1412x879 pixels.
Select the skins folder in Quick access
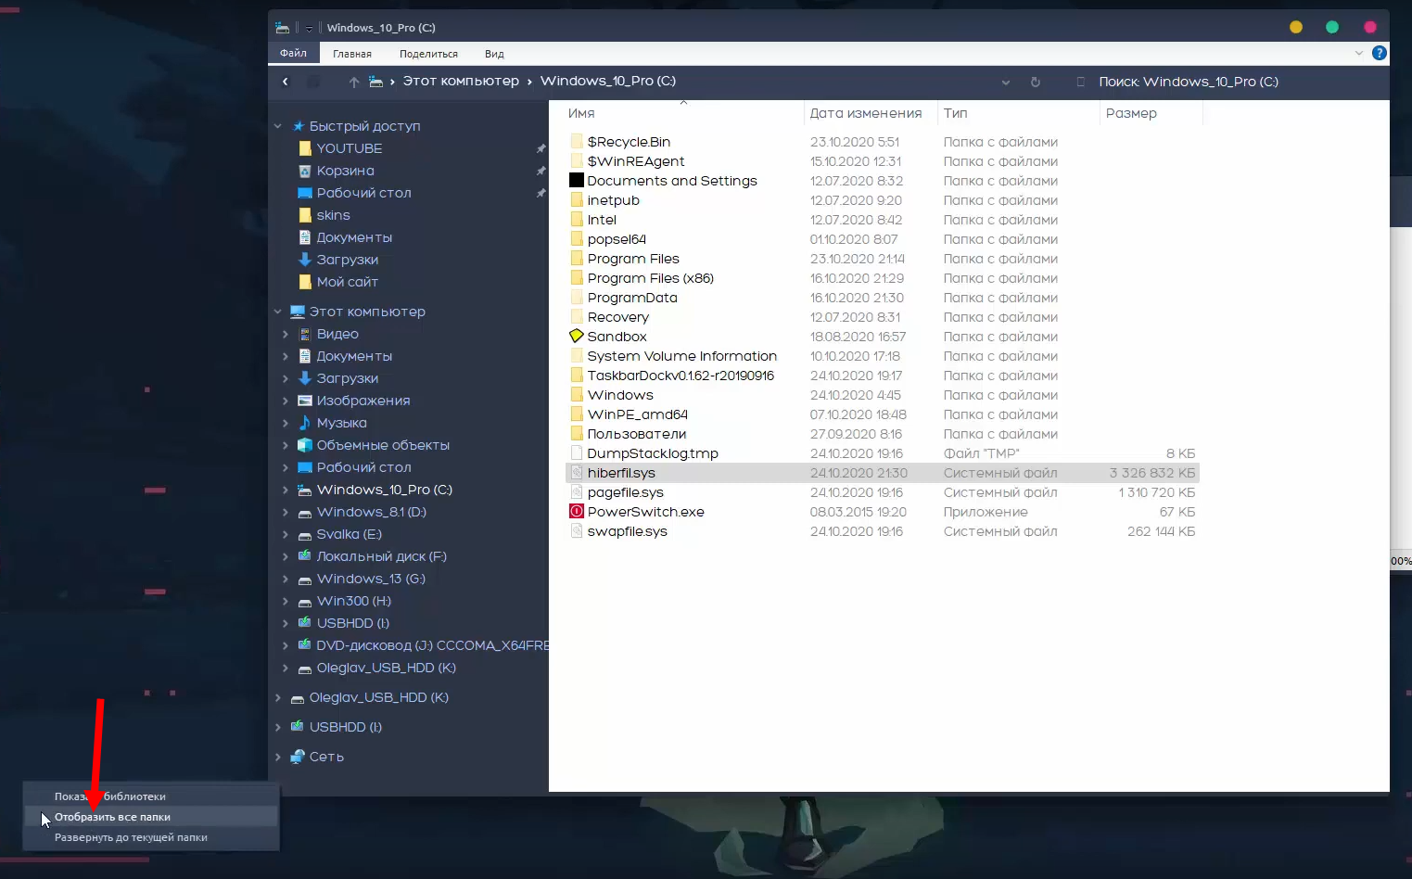point(333,215)
